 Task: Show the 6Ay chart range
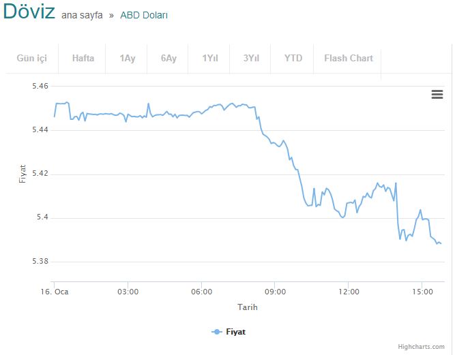(168, 59)
